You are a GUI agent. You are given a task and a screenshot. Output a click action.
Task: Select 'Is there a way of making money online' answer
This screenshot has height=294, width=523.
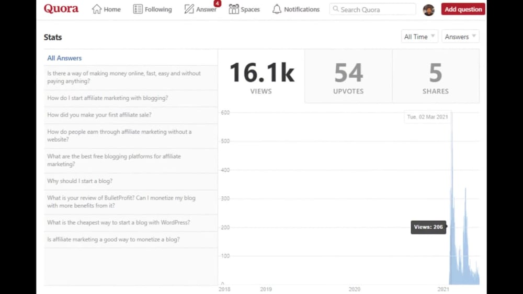[131, 77]
